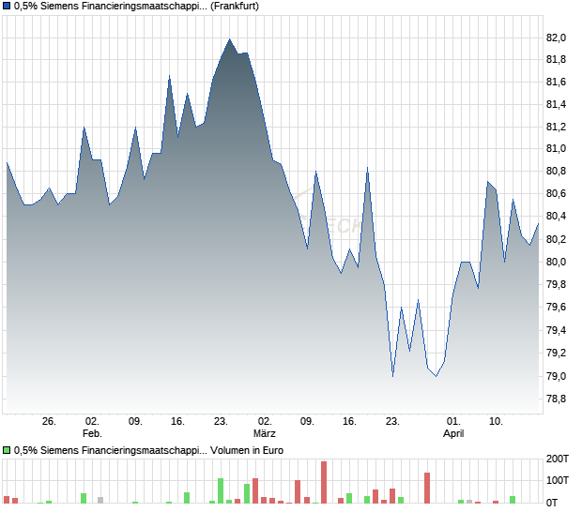
Task: Click the 23. date label in February
Action: tap(221, 422)
